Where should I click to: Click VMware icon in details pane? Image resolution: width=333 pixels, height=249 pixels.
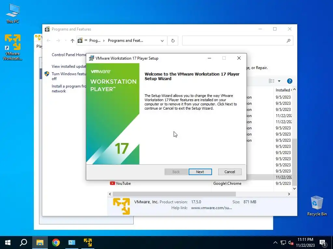[121, 206]
